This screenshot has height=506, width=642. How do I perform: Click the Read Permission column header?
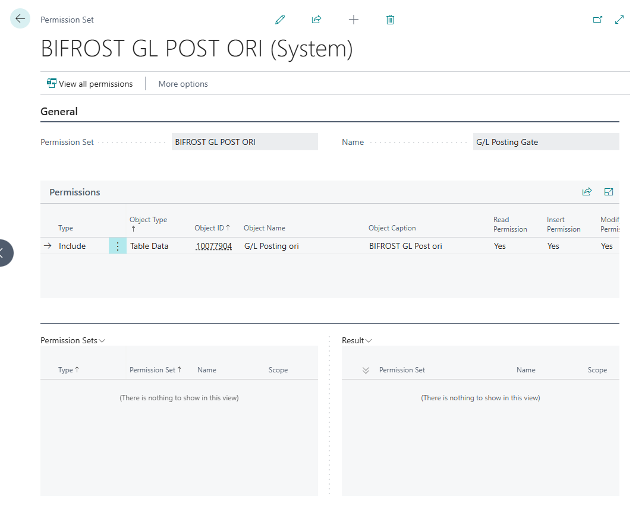pyautogui.click(x=510, y=224)
